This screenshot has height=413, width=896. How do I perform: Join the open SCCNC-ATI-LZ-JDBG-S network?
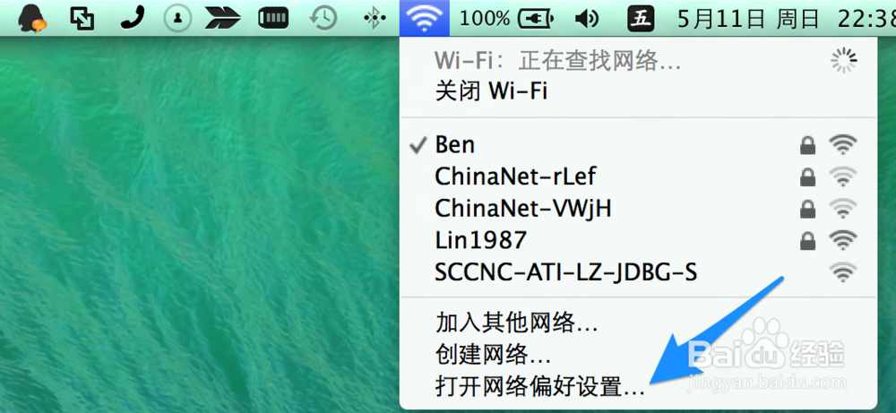coord(638,272)
